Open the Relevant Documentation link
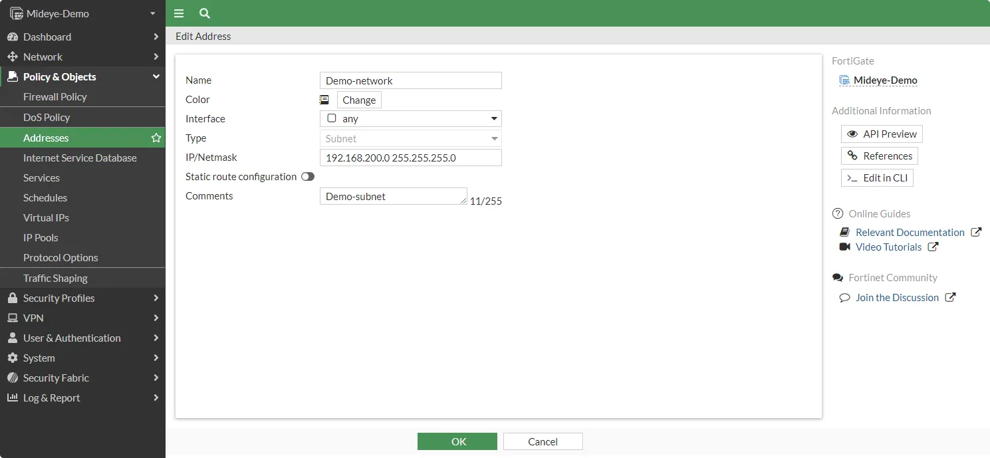 point(910,232)
